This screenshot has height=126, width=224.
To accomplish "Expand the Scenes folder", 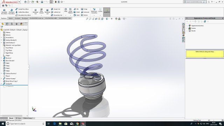I will point(187,28).
